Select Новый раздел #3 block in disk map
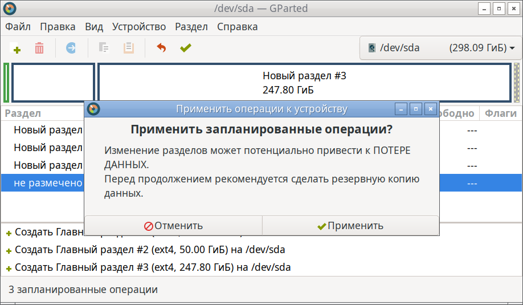Image resolution: width=523 pixels, height=305 pixels. [x=304, y=83]
